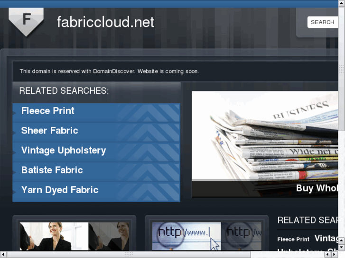Click the arrow bullet beside Yarn Dyed Fabric

14,192
